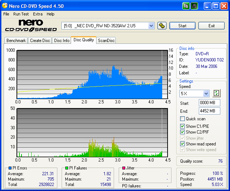Open the Help menu
The height and width of the screenshot is (191, 230).
pyautogui.click(x=51, y=14)
